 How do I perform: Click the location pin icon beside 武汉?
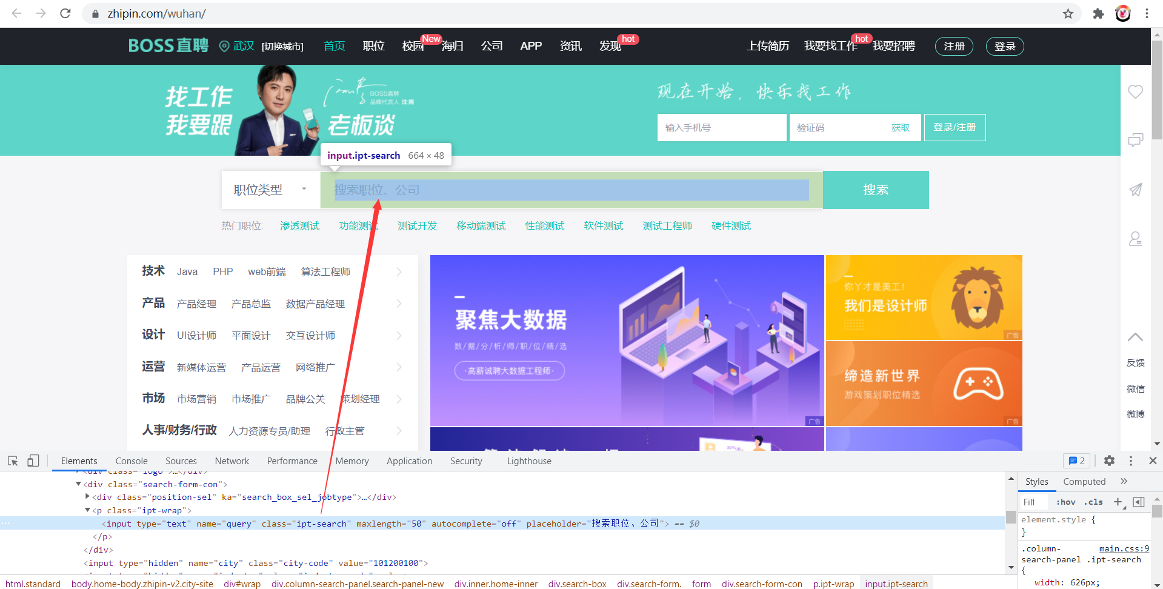224,46
